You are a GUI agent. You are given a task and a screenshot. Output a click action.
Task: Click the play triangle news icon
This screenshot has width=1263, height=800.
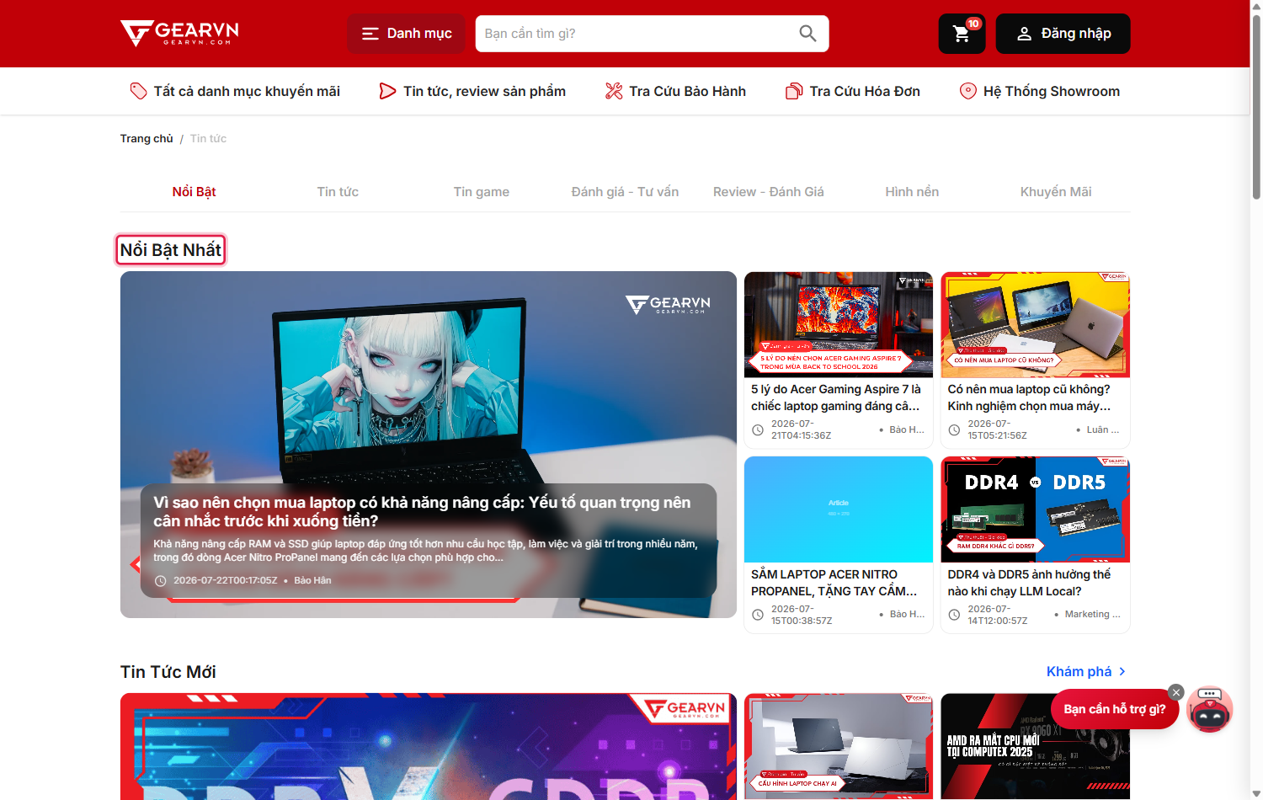[x=387, y=91]
